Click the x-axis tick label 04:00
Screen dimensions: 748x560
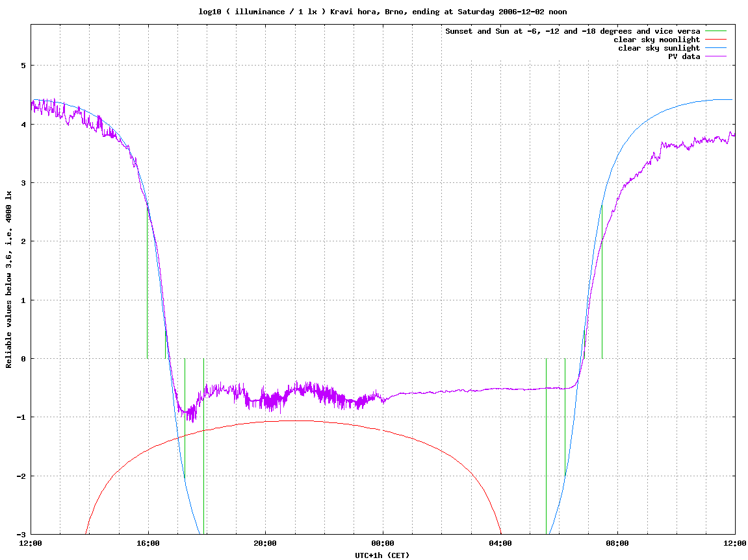point(500,543)
